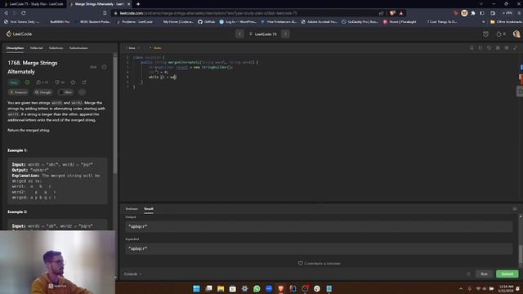Click the circle icon beside Hint
The height and width of the screenshot is (294, 523).
104,67
